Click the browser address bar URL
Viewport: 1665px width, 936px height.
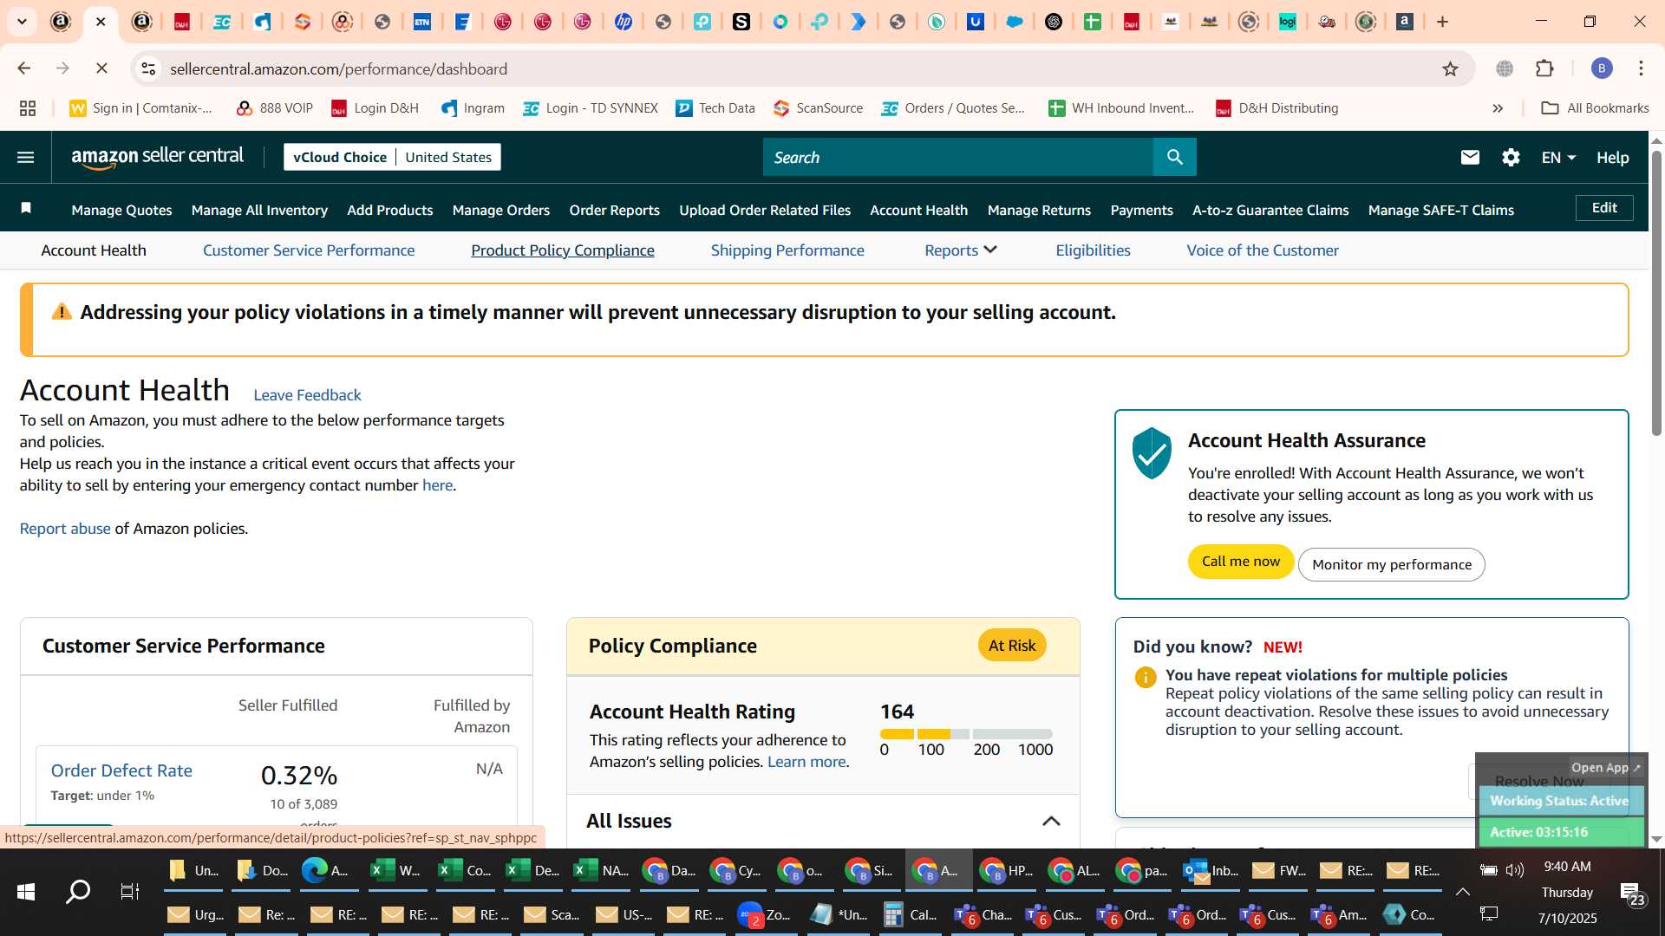[x=338, y=68]
